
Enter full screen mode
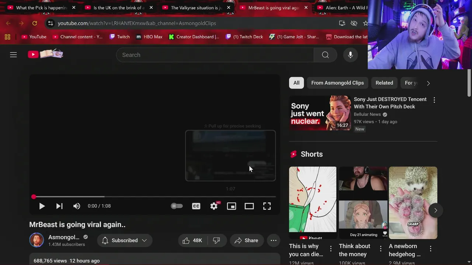point(267,206)
